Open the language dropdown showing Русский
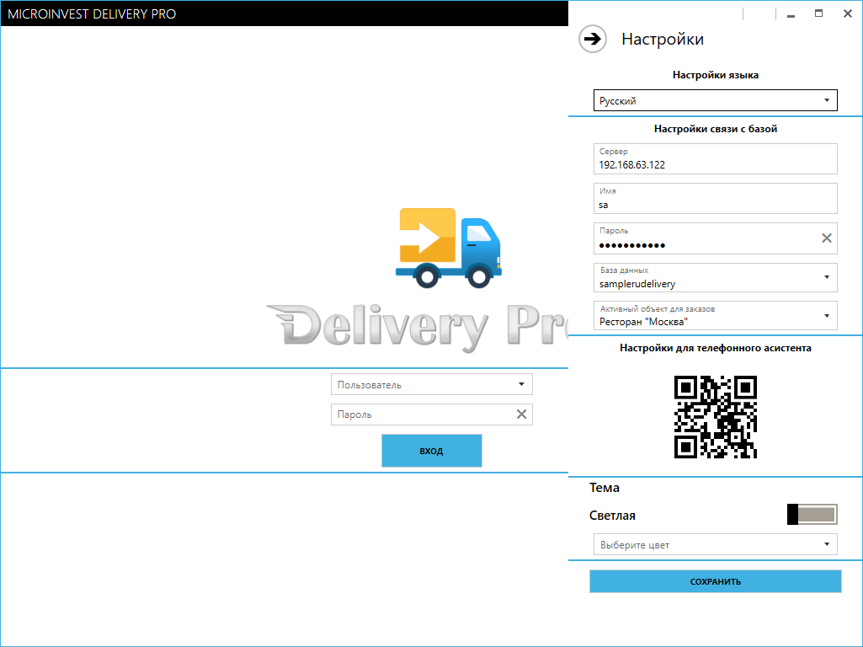This screenshot has height=647, width=863. (x=715, y=100)
